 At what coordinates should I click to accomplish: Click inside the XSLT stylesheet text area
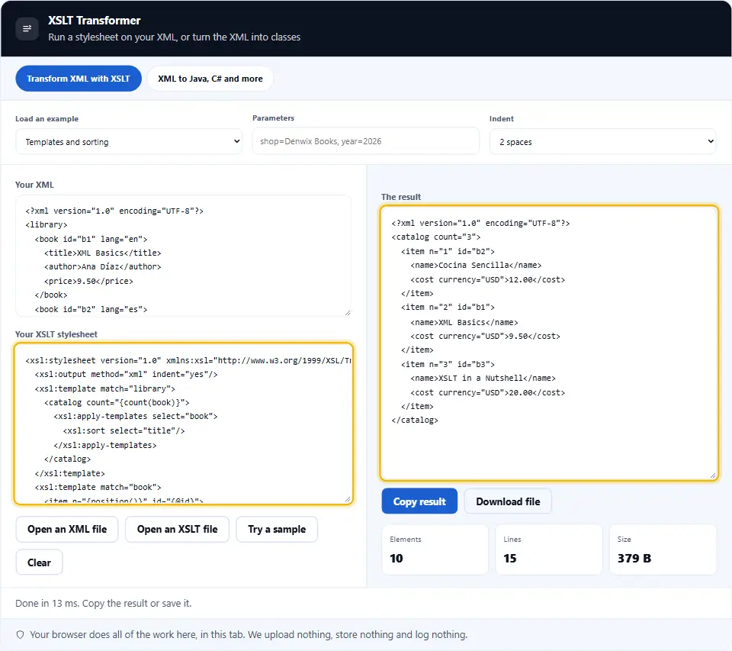[183, 424]
